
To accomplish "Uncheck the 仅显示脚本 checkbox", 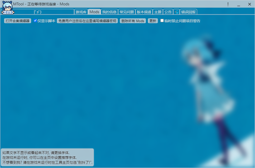I will tap(35, 20).
